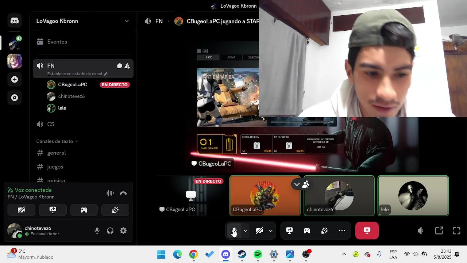Open the Discover servers compass icon
Image resolution: width=467 pixels, height=263 pixels.
point(15,98)
